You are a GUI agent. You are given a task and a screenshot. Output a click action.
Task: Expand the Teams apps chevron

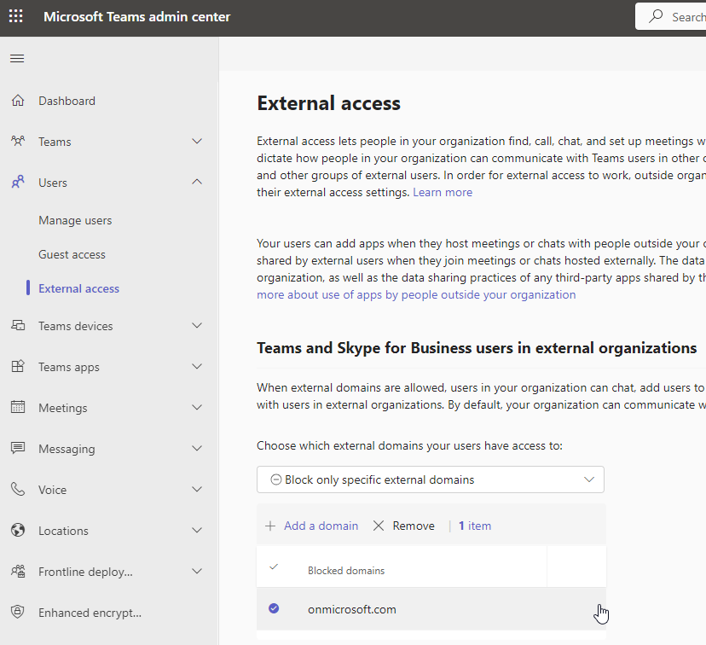[197, 367]
